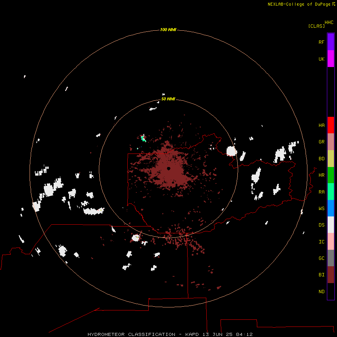Click the 100 NMI range ring label
This screenshot has height=337, width=337.
[168, 30]
